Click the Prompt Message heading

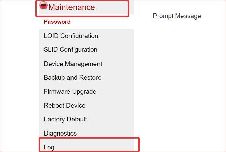tap(177, 16)
